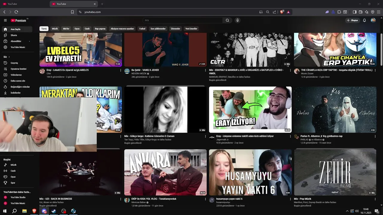
Task: Select the Mix'ler filter chip
Action: pyautogui.click(x=66, y=29)
